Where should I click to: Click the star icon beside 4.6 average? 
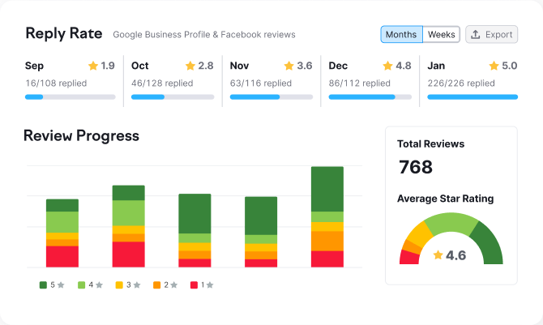click(x=438, y=255)
